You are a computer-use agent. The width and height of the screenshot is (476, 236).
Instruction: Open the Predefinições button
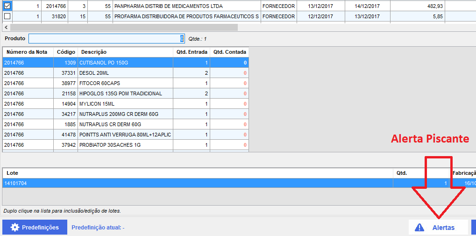click(x=35, y=228)
